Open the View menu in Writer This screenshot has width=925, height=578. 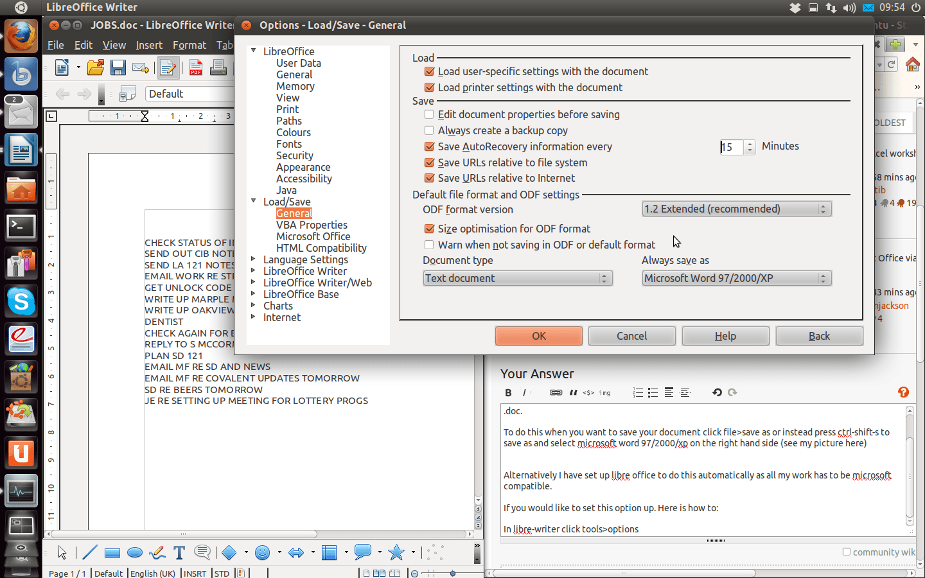(x=114, y=45)
